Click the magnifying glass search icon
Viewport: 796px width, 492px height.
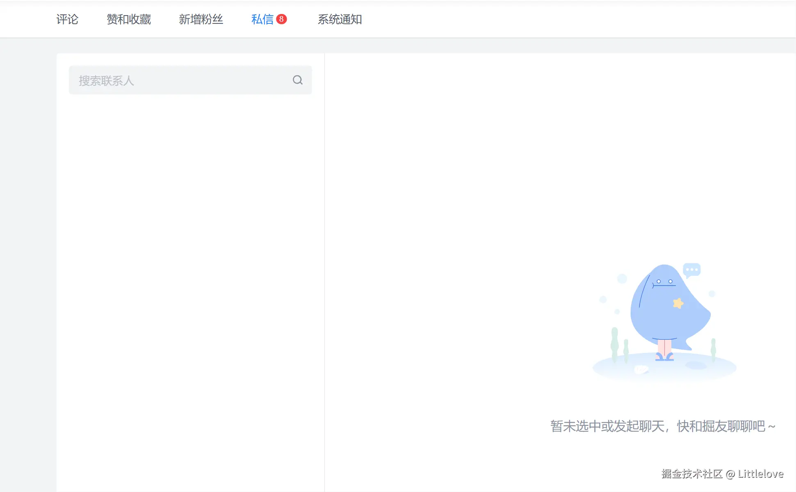pyautogui.click(x=298, y=80)
